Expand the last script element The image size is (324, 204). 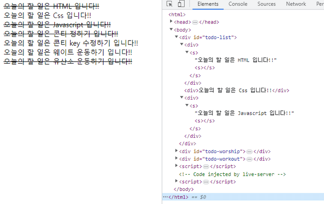click(176, 181)
